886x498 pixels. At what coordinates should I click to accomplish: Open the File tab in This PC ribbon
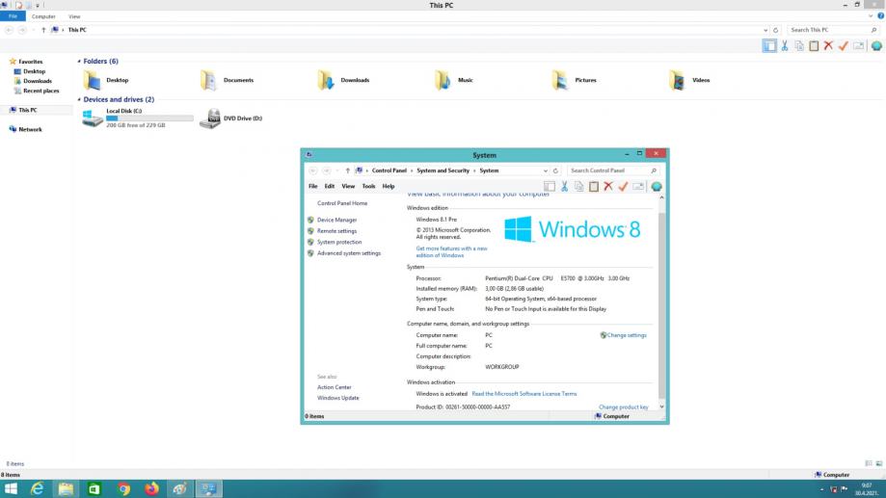[13, 16]
